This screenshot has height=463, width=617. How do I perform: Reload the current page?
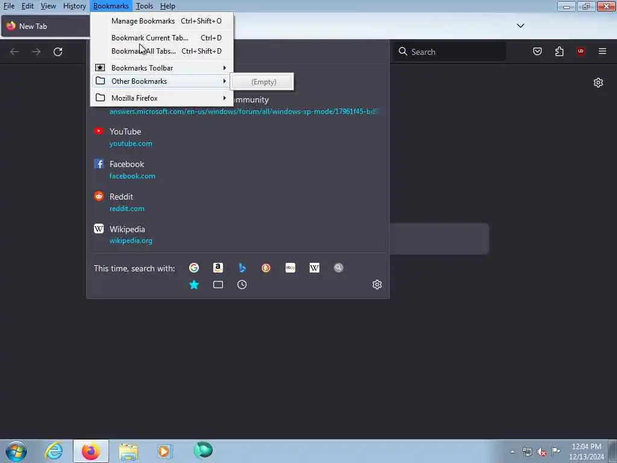point(58,52)
